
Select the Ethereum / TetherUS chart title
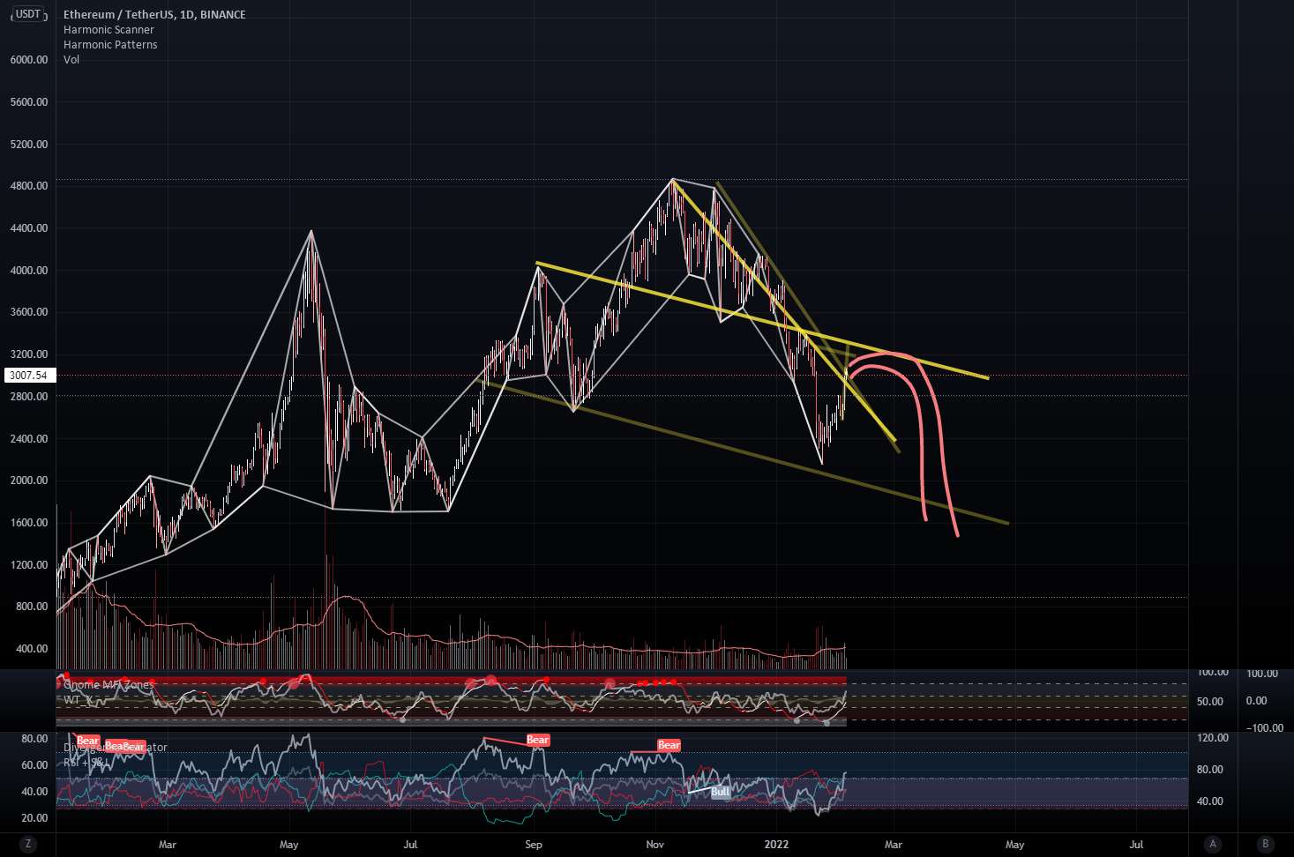pyautogui.click(x=154, y=14)
